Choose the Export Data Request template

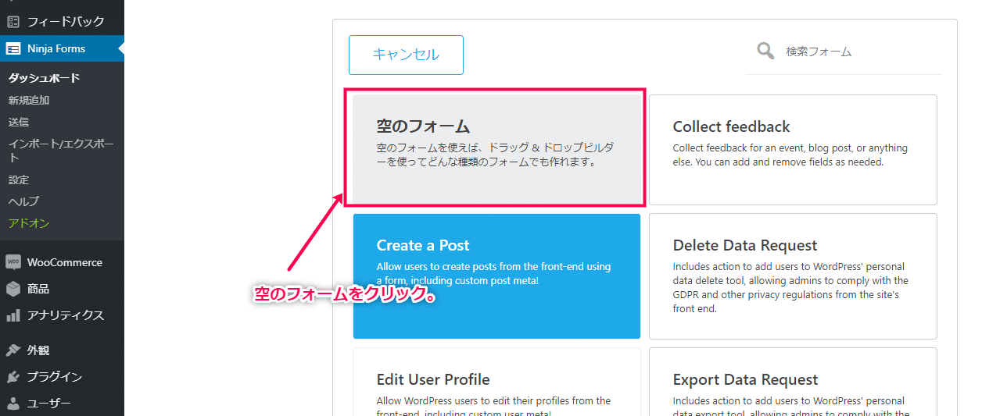click(x=793, y=382)
